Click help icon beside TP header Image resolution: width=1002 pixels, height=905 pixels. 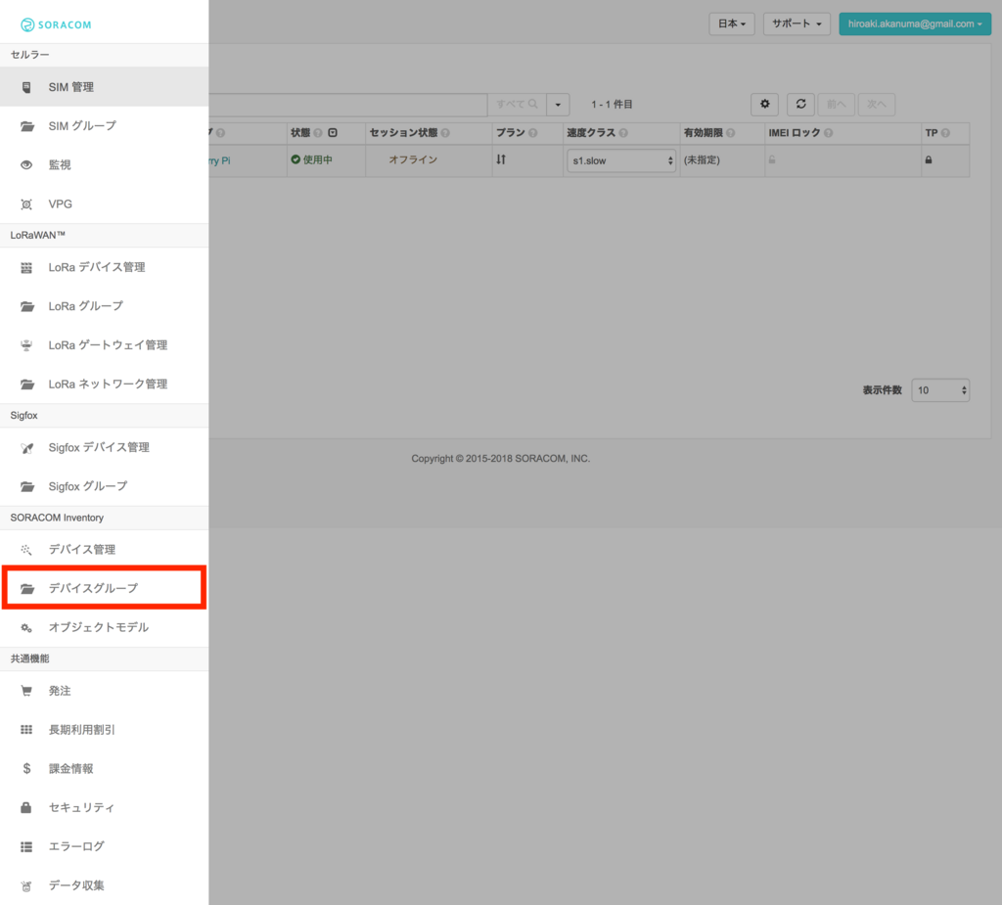945,133
